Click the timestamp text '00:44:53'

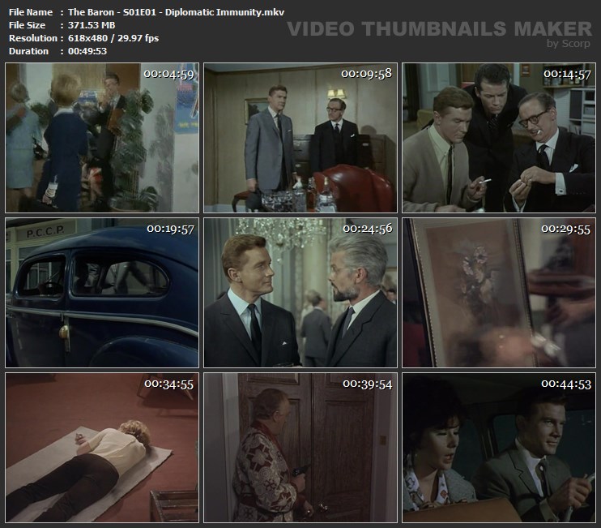565,384
